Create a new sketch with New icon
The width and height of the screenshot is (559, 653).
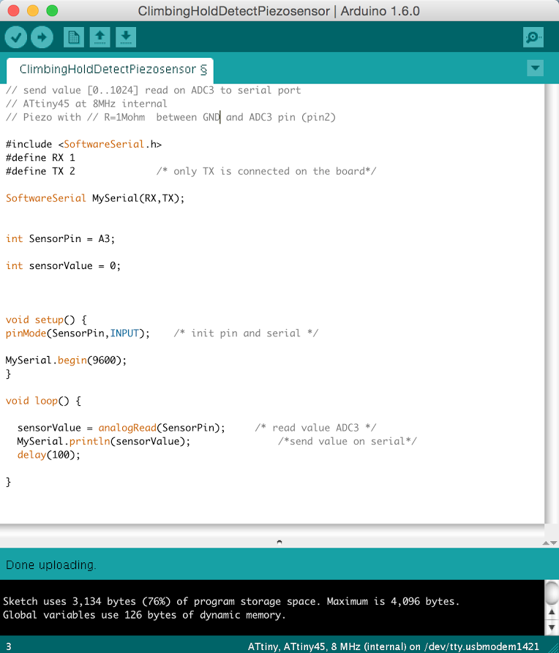[x=74, y=37]
